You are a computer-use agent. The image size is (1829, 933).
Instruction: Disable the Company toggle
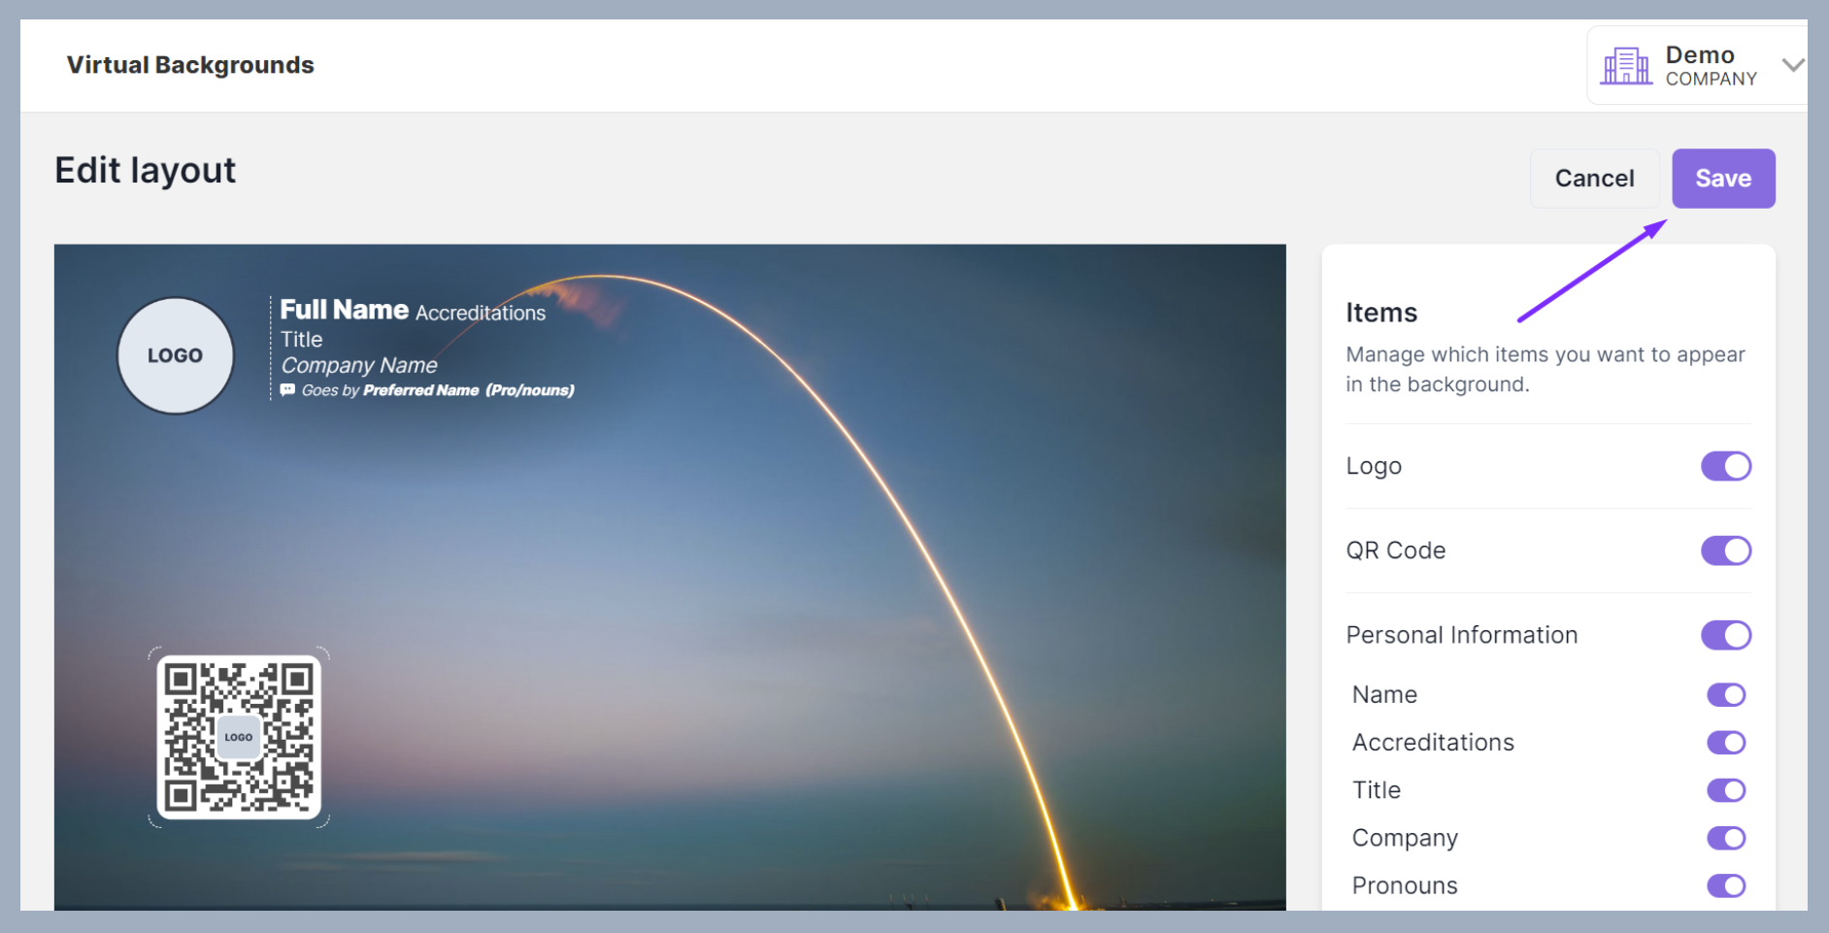(1726, 838)
